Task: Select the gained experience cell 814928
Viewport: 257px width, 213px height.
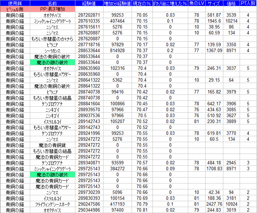Action: [x=117, y=50]
